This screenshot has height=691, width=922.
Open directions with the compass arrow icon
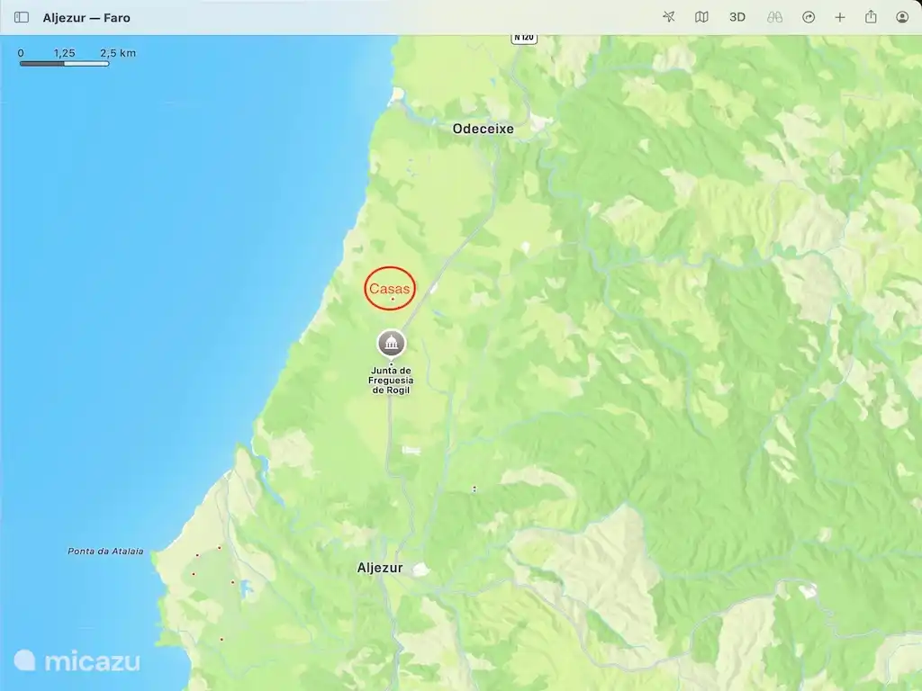[x=809, y=17]
